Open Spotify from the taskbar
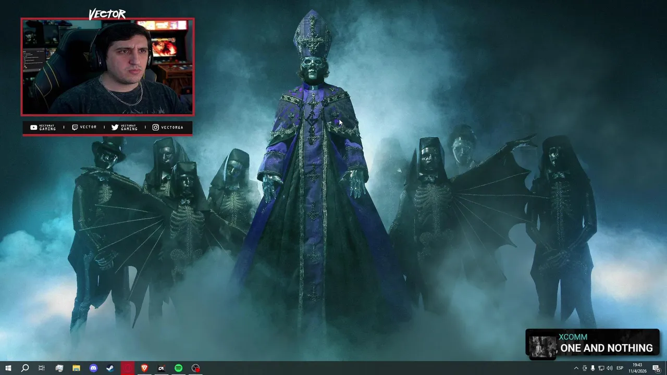This screenshot has height=375, width=667. (x=178, y=368)
